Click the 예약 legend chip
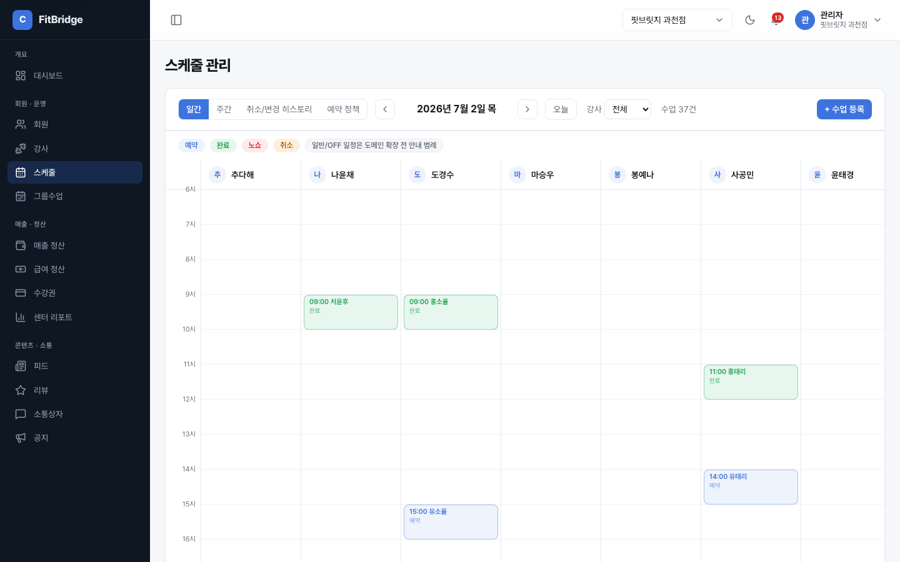The height and width of the screenshot is (562, 900). 191,145
